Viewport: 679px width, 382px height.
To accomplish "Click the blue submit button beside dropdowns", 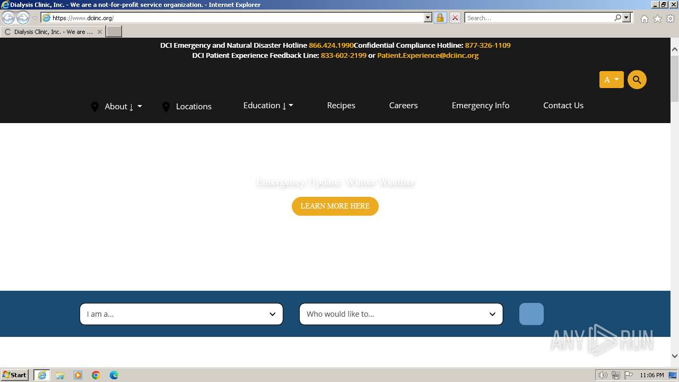I will [x=532, y=314].
